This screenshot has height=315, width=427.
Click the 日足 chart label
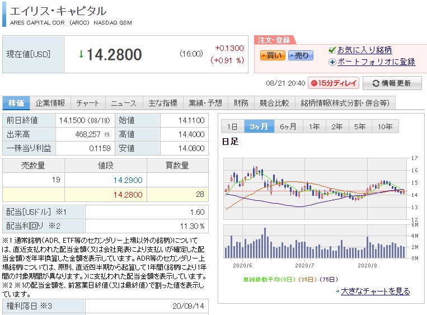pyautogui.click(x=231, y=142)
